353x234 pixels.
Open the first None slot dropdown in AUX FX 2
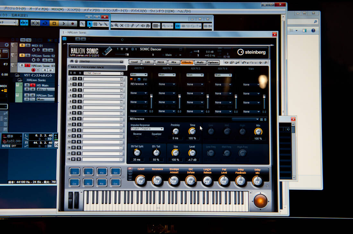point(167,84)
